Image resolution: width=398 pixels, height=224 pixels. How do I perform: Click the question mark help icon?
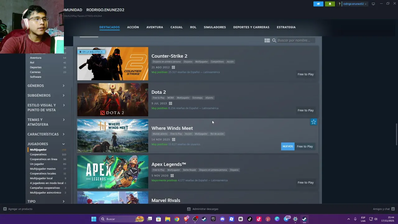coord(340,4)
